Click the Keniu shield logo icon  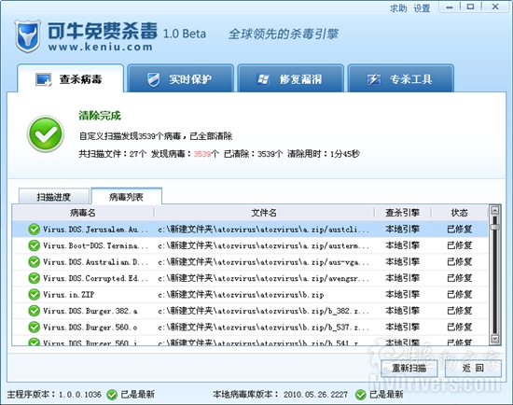[x=28, y=36]
